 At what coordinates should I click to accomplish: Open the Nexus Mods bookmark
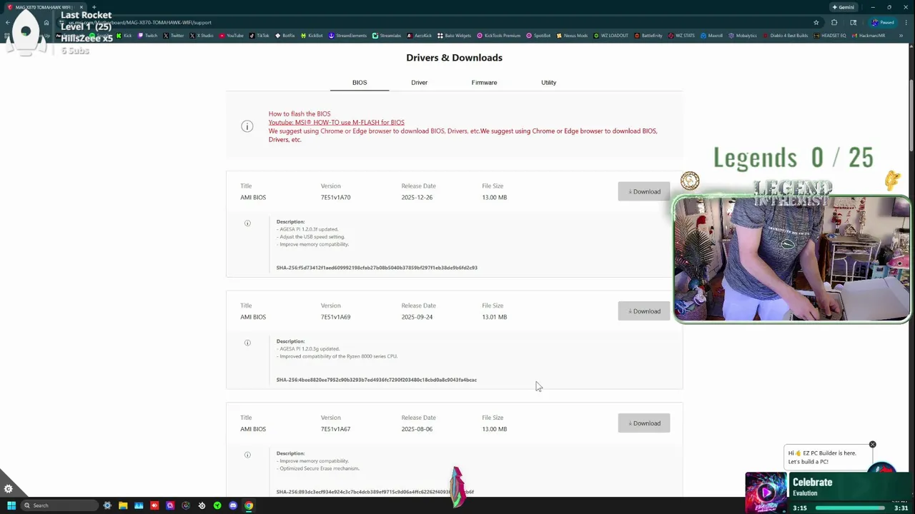pos(572,36)
